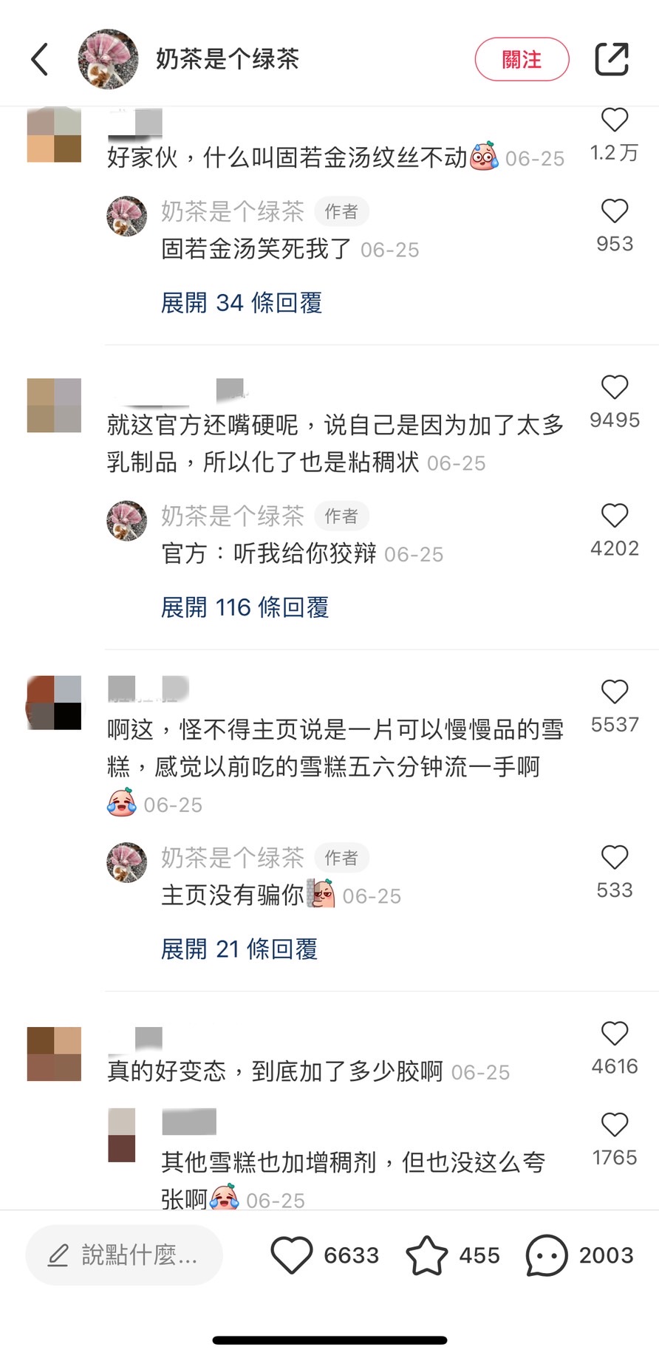The width and height of the screenshot is (659, 1358).
Task: Like author reply with 533 likes
Action: [x=615, y=857]
